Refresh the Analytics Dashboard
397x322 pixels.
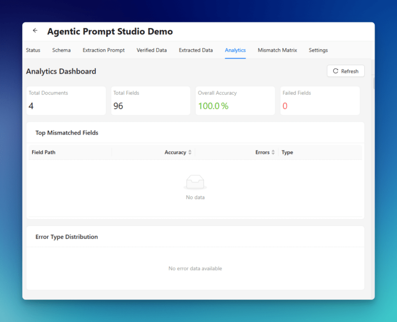[345, 71]
